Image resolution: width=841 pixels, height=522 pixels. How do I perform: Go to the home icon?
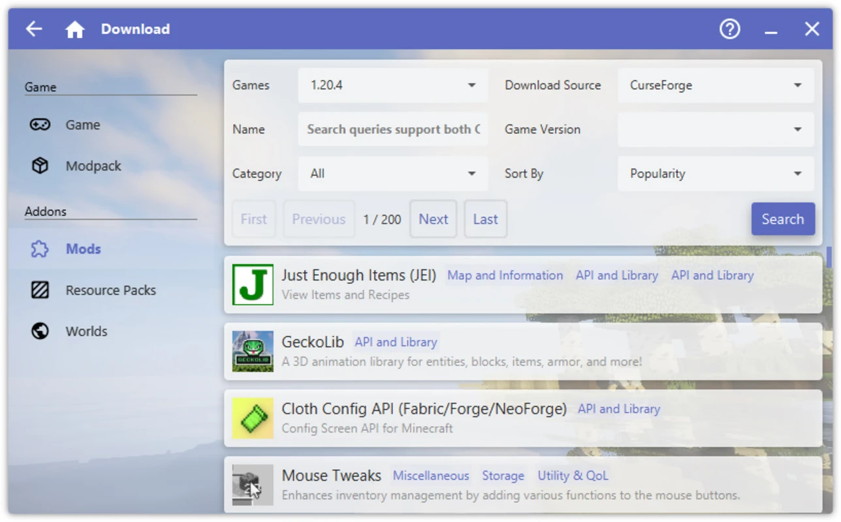pyautogui.click(x=75, y=29)
